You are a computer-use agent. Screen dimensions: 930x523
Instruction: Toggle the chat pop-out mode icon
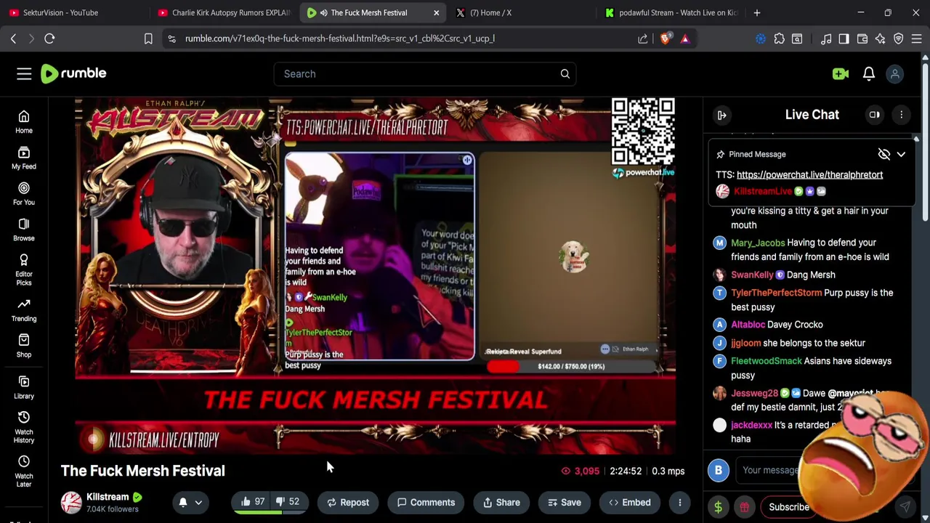[874, 115]
